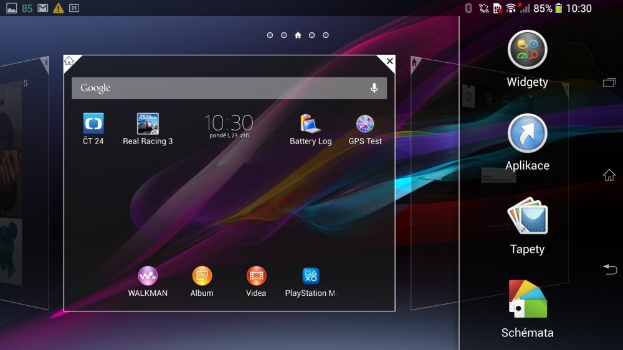Set center pane as home via house corner
623x350 pixels.
coord(69,61)
